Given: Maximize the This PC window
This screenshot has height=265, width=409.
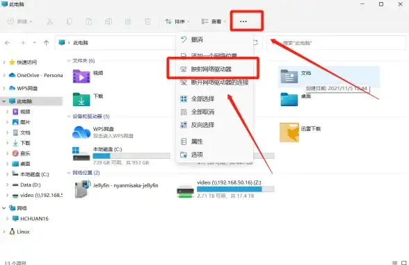Looking at the screenshot, I should tap(381, 4).
